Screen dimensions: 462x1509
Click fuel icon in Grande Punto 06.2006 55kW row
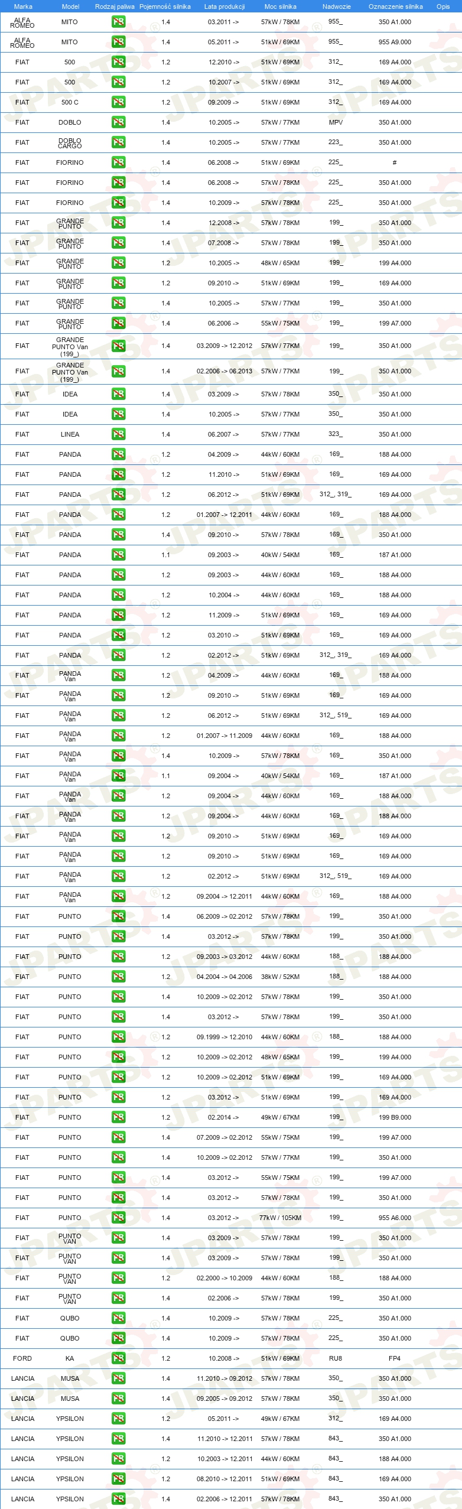(x=118, y=323)
